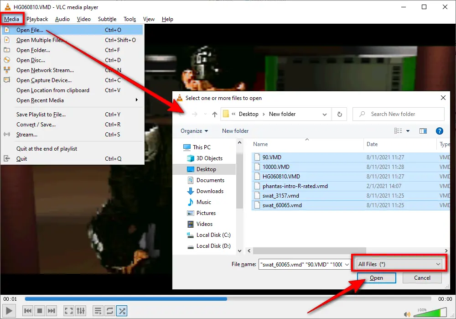The width and height of the screenshot is (456, 319).
Task: Open the Tools menu
Action: point(130,19)
